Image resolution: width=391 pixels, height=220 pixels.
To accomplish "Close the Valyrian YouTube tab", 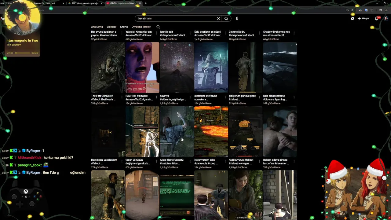I will (140, 3).
